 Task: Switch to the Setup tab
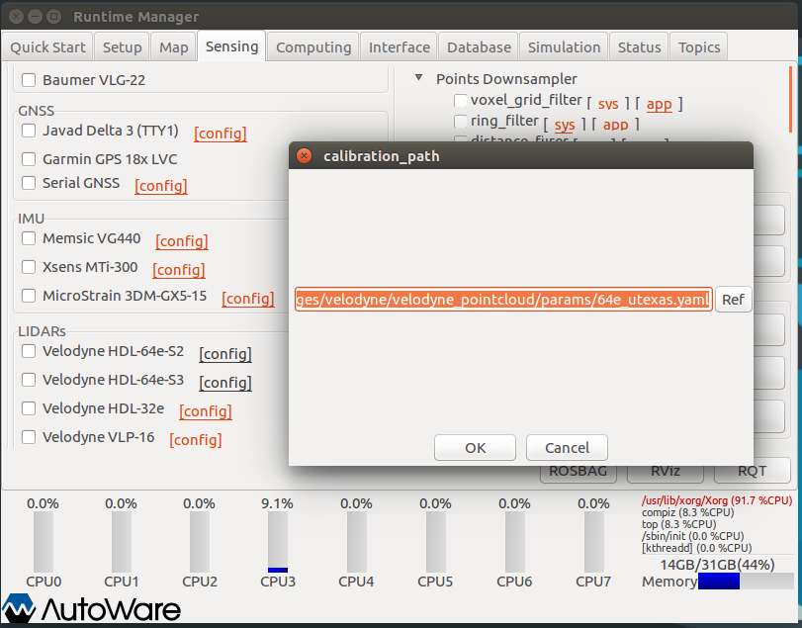tap(122, 47)
